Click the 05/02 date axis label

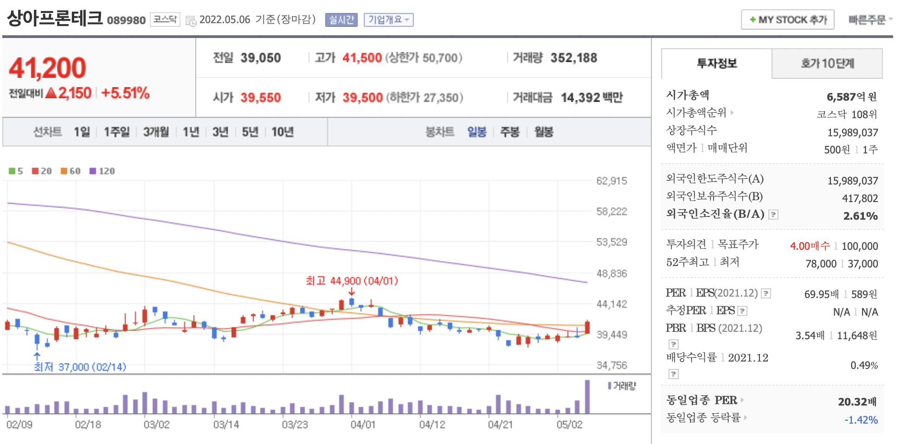(570, 425)
